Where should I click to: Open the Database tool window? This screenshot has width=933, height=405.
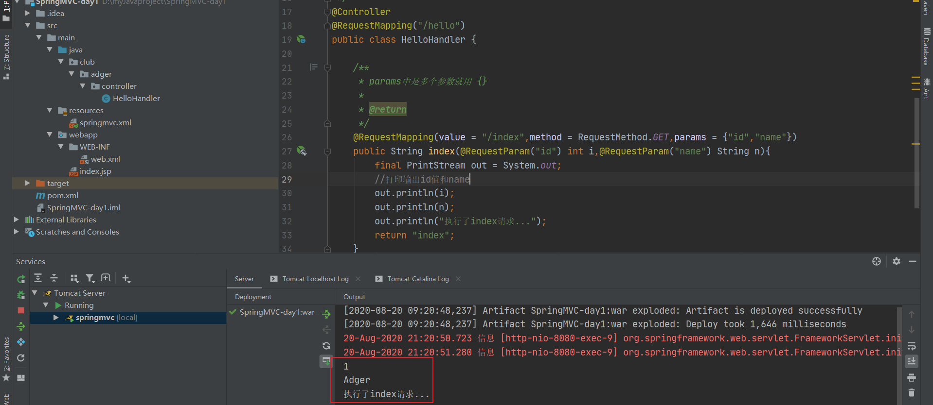(x=927, y=46)
